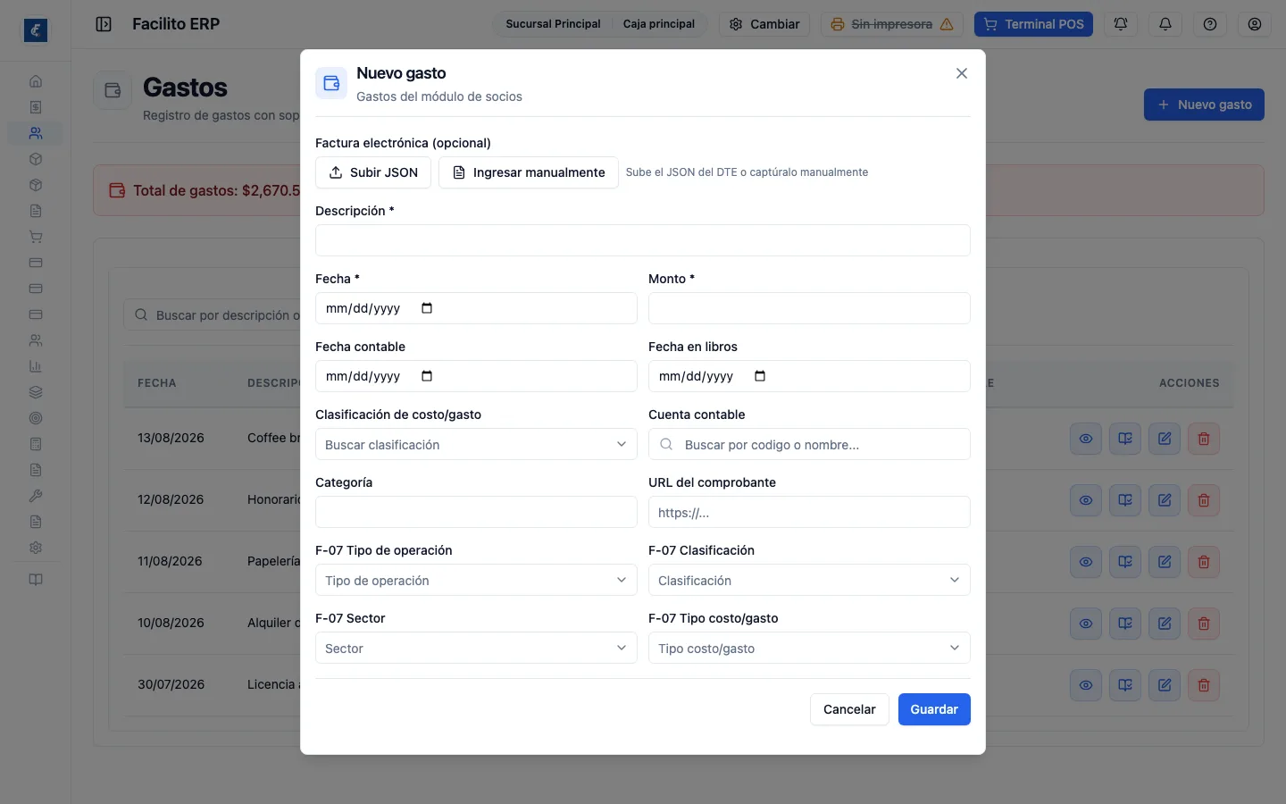The width and height of the screenshot is (1286, 804).
Task: Open the shopping cart icon in the sidebar
Action: [x=36, y=237]
